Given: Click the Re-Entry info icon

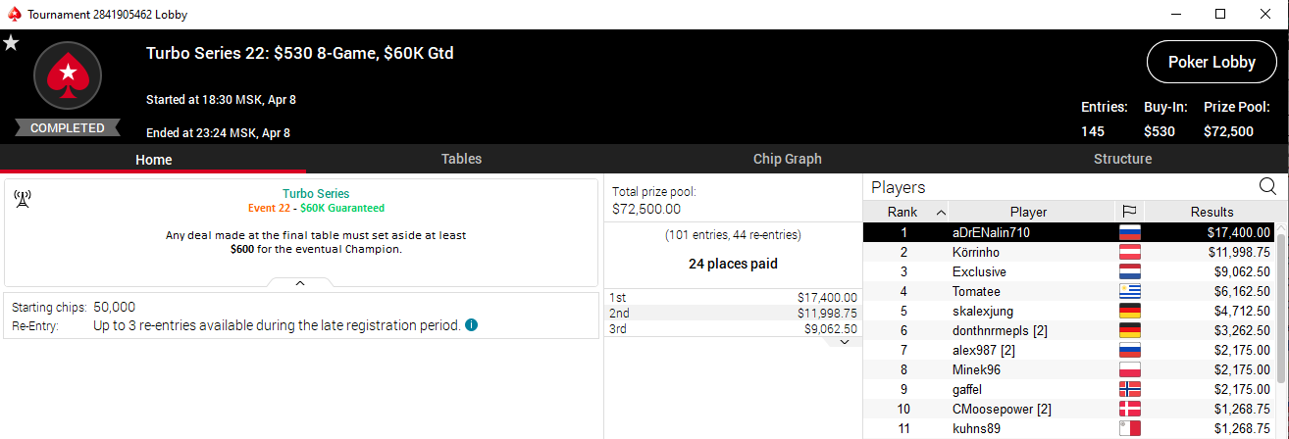Looking at the screenshot, I should pyautogui.click(x=472, y=325).
